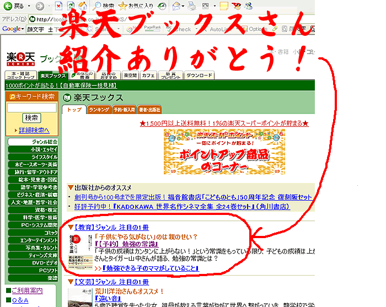The height and width of the screenshot is (307, 386).
Task: Click the Mail envelope icon
Action: [x=176, y=6]
